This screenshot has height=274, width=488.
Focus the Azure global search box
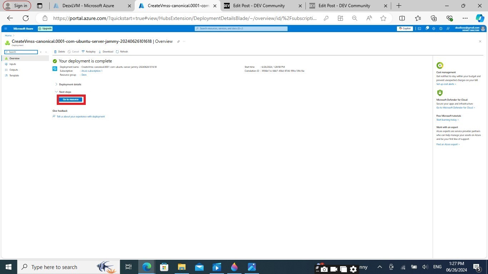tap(241, 29)
